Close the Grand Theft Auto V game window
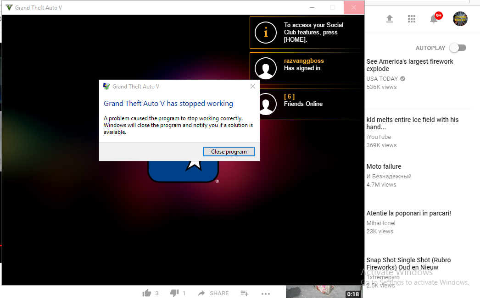Image resolution: width=480 pixels, height=298 pixels. point(354,7)
